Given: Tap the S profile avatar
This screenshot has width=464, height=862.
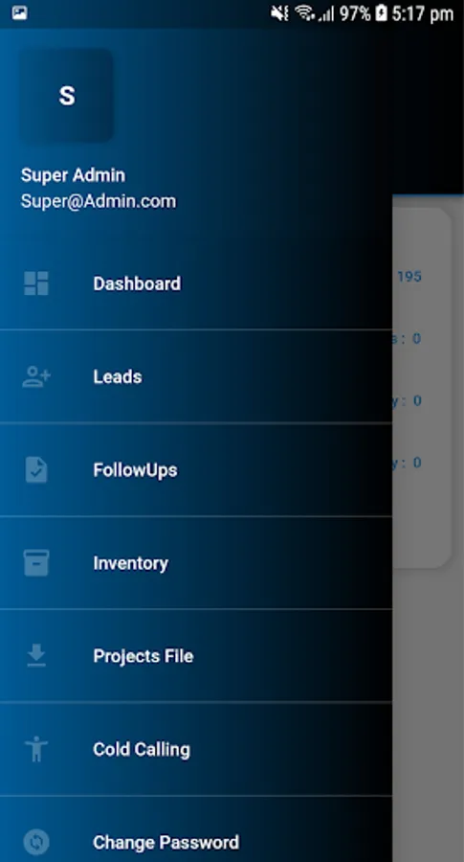Looking at the screenshot, I should pyautogui.click(x=67, y=96).
